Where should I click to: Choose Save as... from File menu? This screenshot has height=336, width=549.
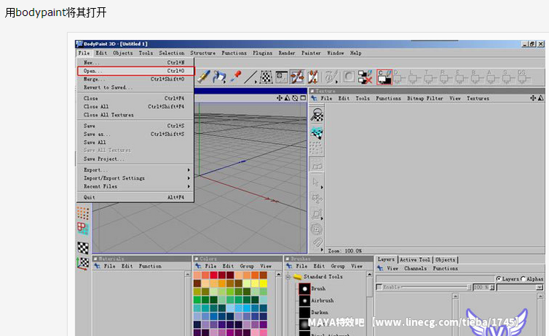tap(97, 134)
